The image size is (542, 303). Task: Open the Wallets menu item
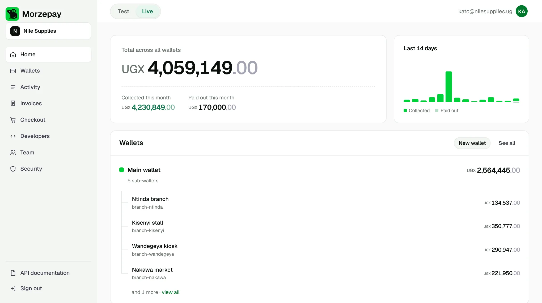48,71
